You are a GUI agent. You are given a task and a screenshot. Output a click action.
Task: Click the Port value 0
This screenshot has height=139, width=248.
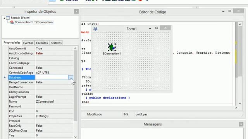(x=54, y=111)
